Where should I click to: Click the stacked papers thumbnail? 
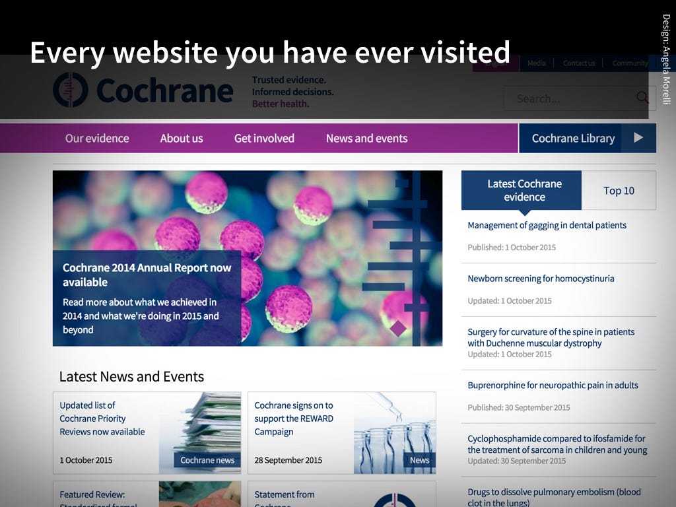(x=200, y=433)
